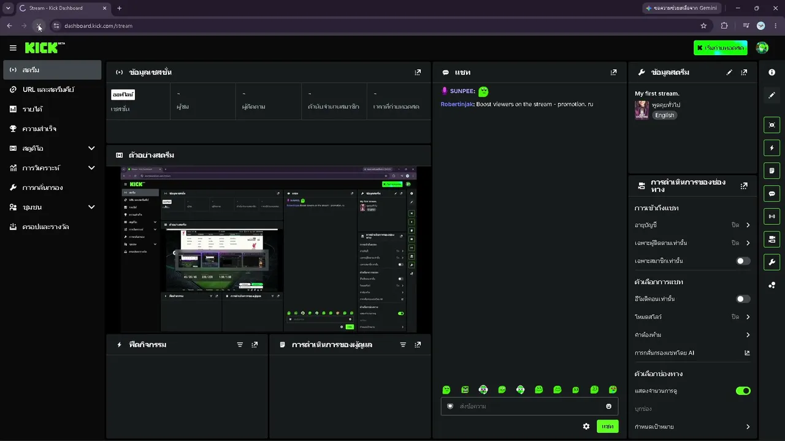Bookmark this page with the star icon
785x441 pixels.
703,26
